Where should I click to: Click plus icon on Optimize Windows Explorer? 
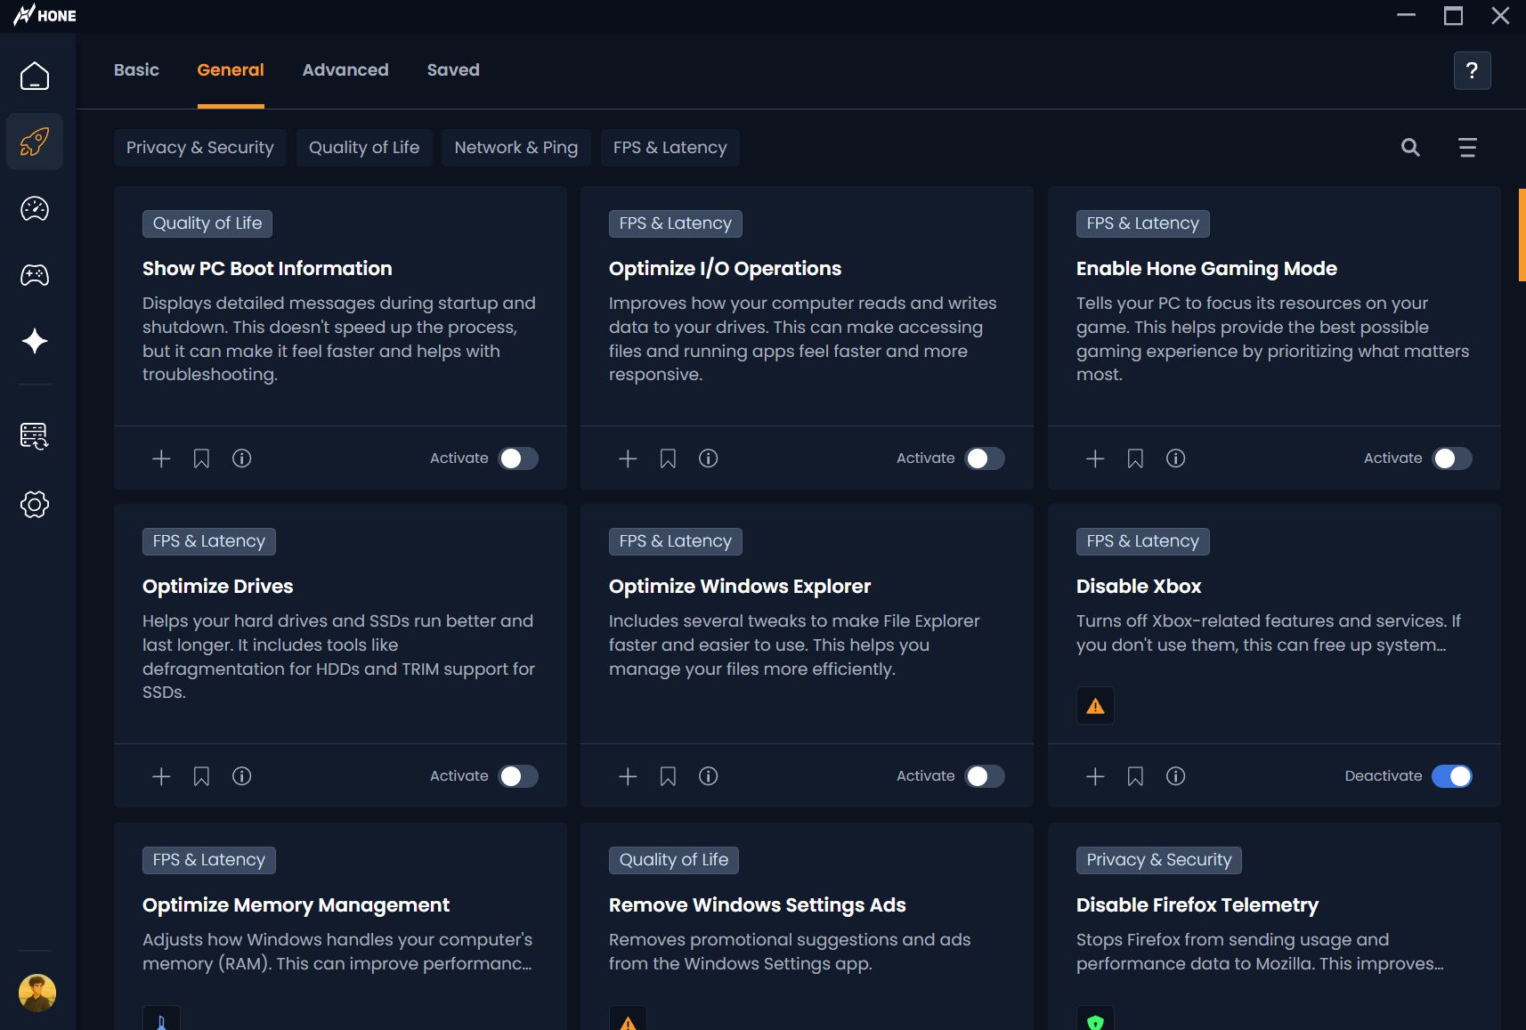pos(628,776)
